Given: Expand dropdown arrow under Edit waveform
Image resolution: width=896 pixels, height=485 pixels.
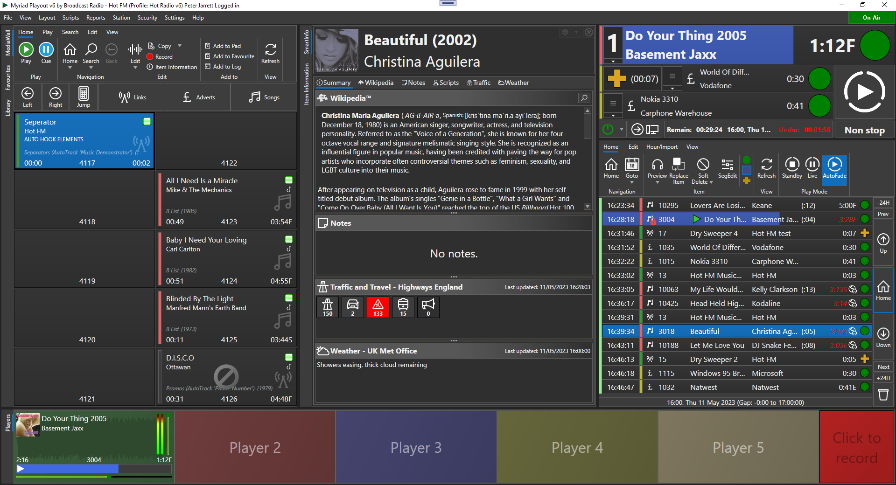Looking at the screenshot, I should (135, 68).
